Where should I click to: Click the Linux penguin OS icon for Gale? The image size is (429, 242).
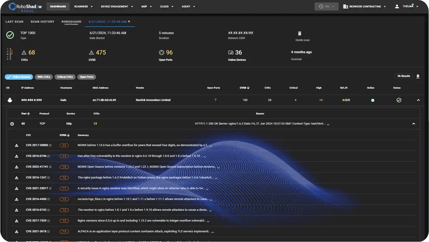coord(10,100)
